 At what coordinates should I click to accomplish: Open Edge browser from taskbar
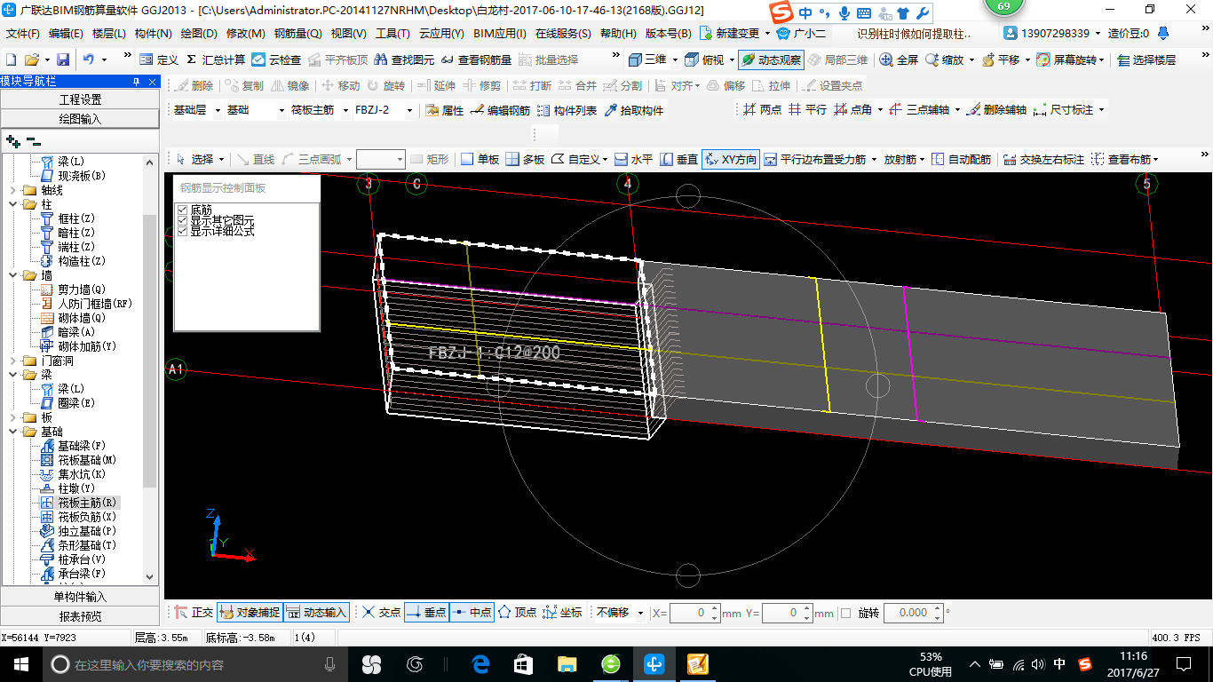(480, 663)
